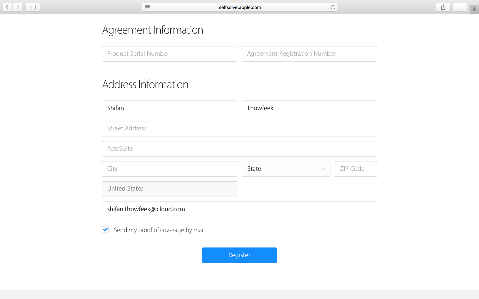479x299 pixels.
Task: Select the United States country field
Action: pyautogui.click(x=169, y=189)
